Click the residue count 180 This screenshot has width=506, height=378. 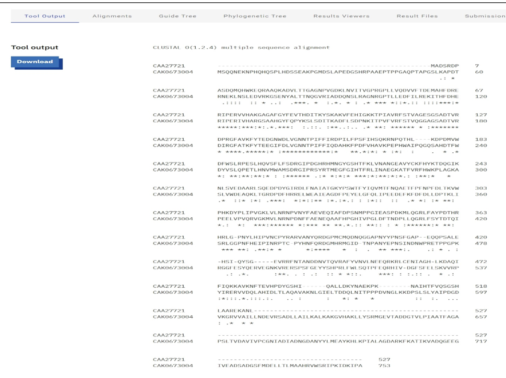[481, 121]
